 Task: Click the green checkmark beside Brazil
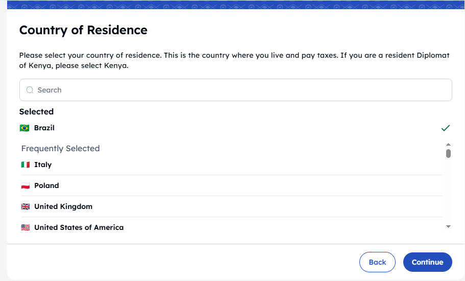coord(446,128)
